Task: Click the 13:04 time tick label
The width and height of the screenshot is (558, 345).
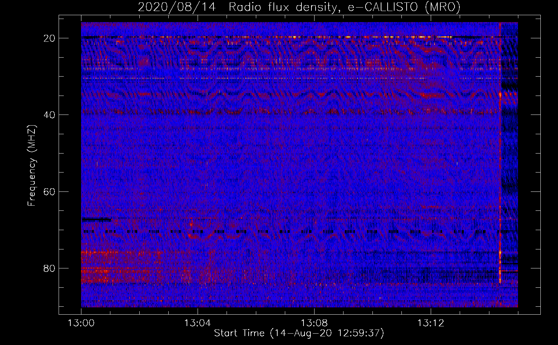Action: [198, 323]
